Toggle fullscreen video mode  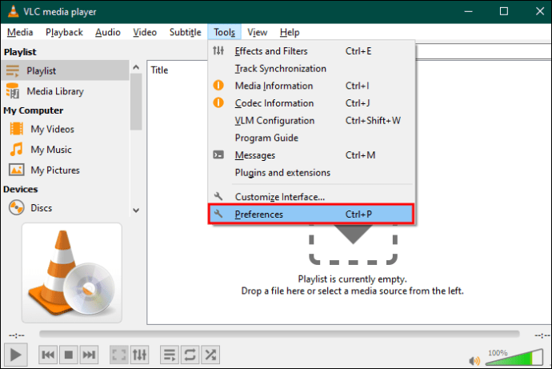click(118, 354)
